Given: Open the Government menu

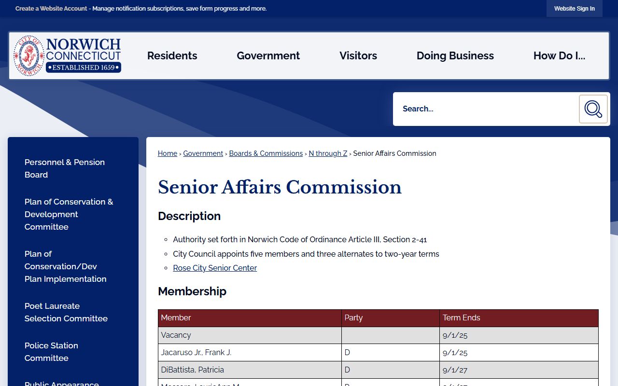Looking at the screenshot, I should click(268, 56).
